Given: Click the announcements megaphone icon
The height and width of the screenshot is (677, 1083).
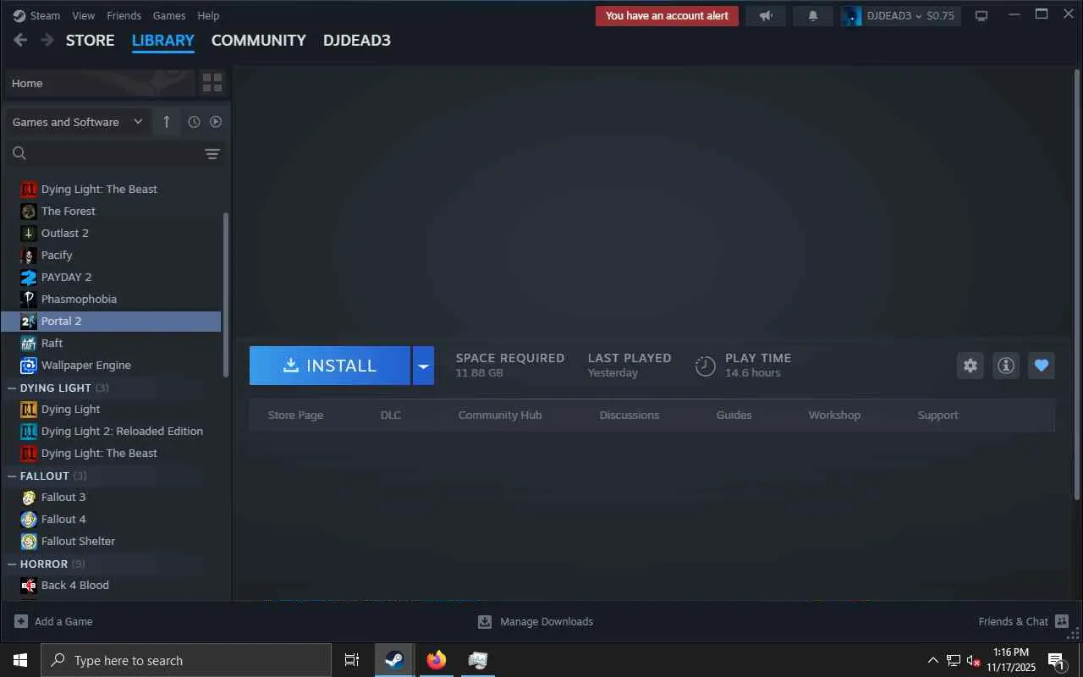Looking at the screenshot, I should (766, 16).
